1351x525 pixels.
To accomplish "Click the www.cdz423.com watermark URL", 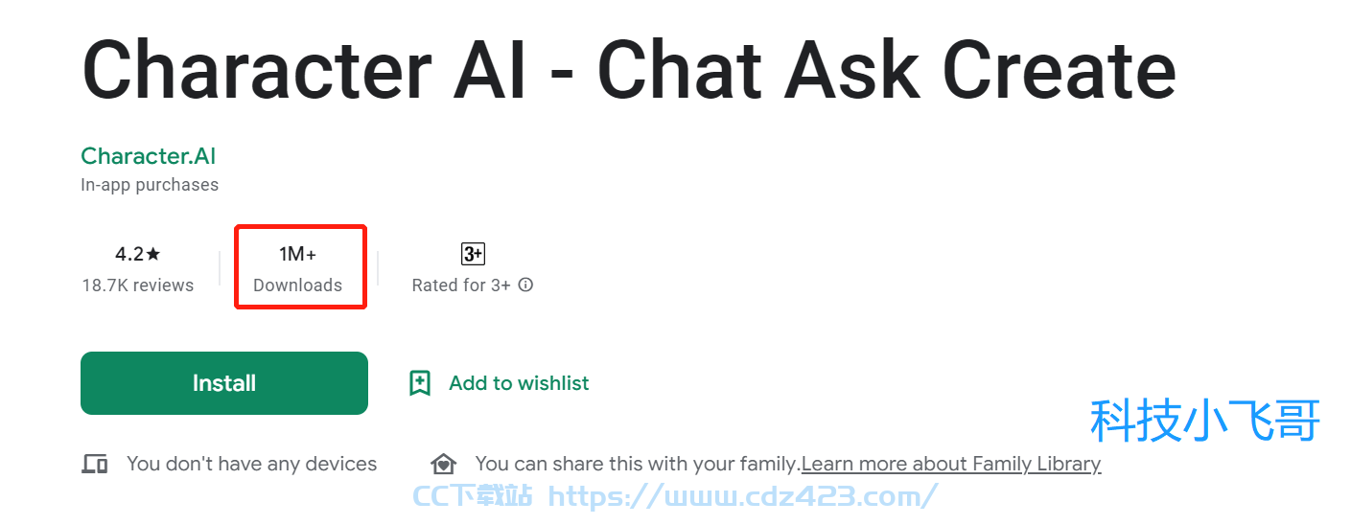I will pyautogui.click(x=742, y=495).
